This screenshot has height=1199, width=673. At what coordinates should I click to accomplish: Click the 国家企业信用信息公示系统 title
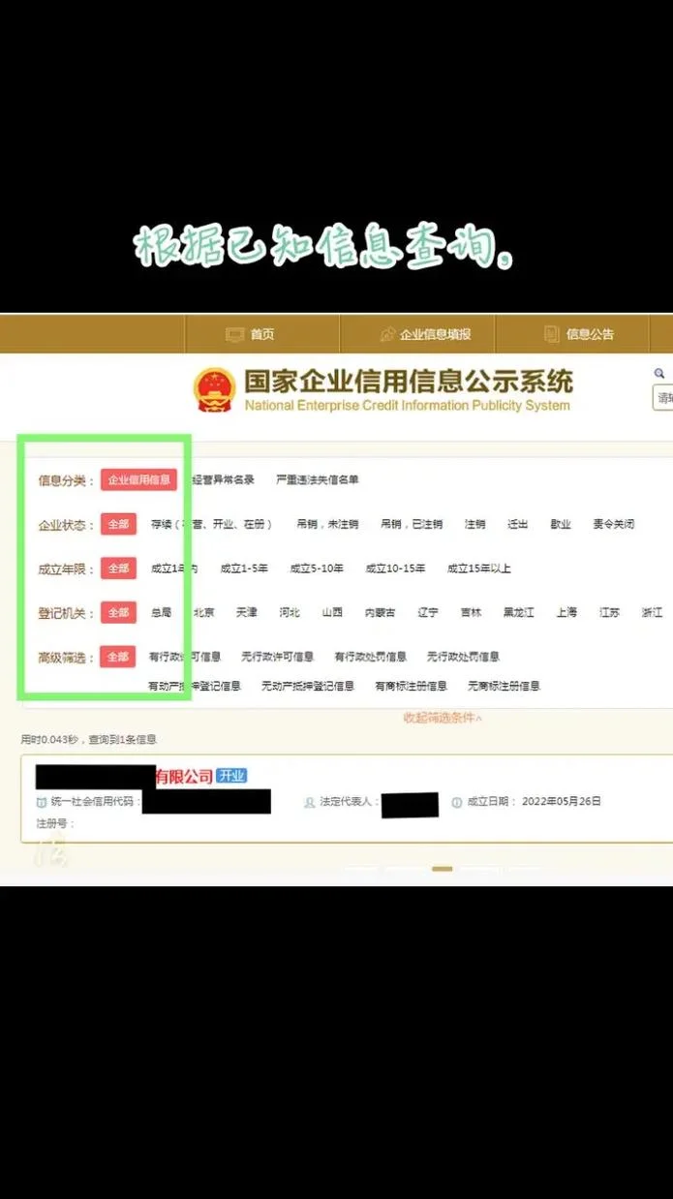tap(409, 380)
